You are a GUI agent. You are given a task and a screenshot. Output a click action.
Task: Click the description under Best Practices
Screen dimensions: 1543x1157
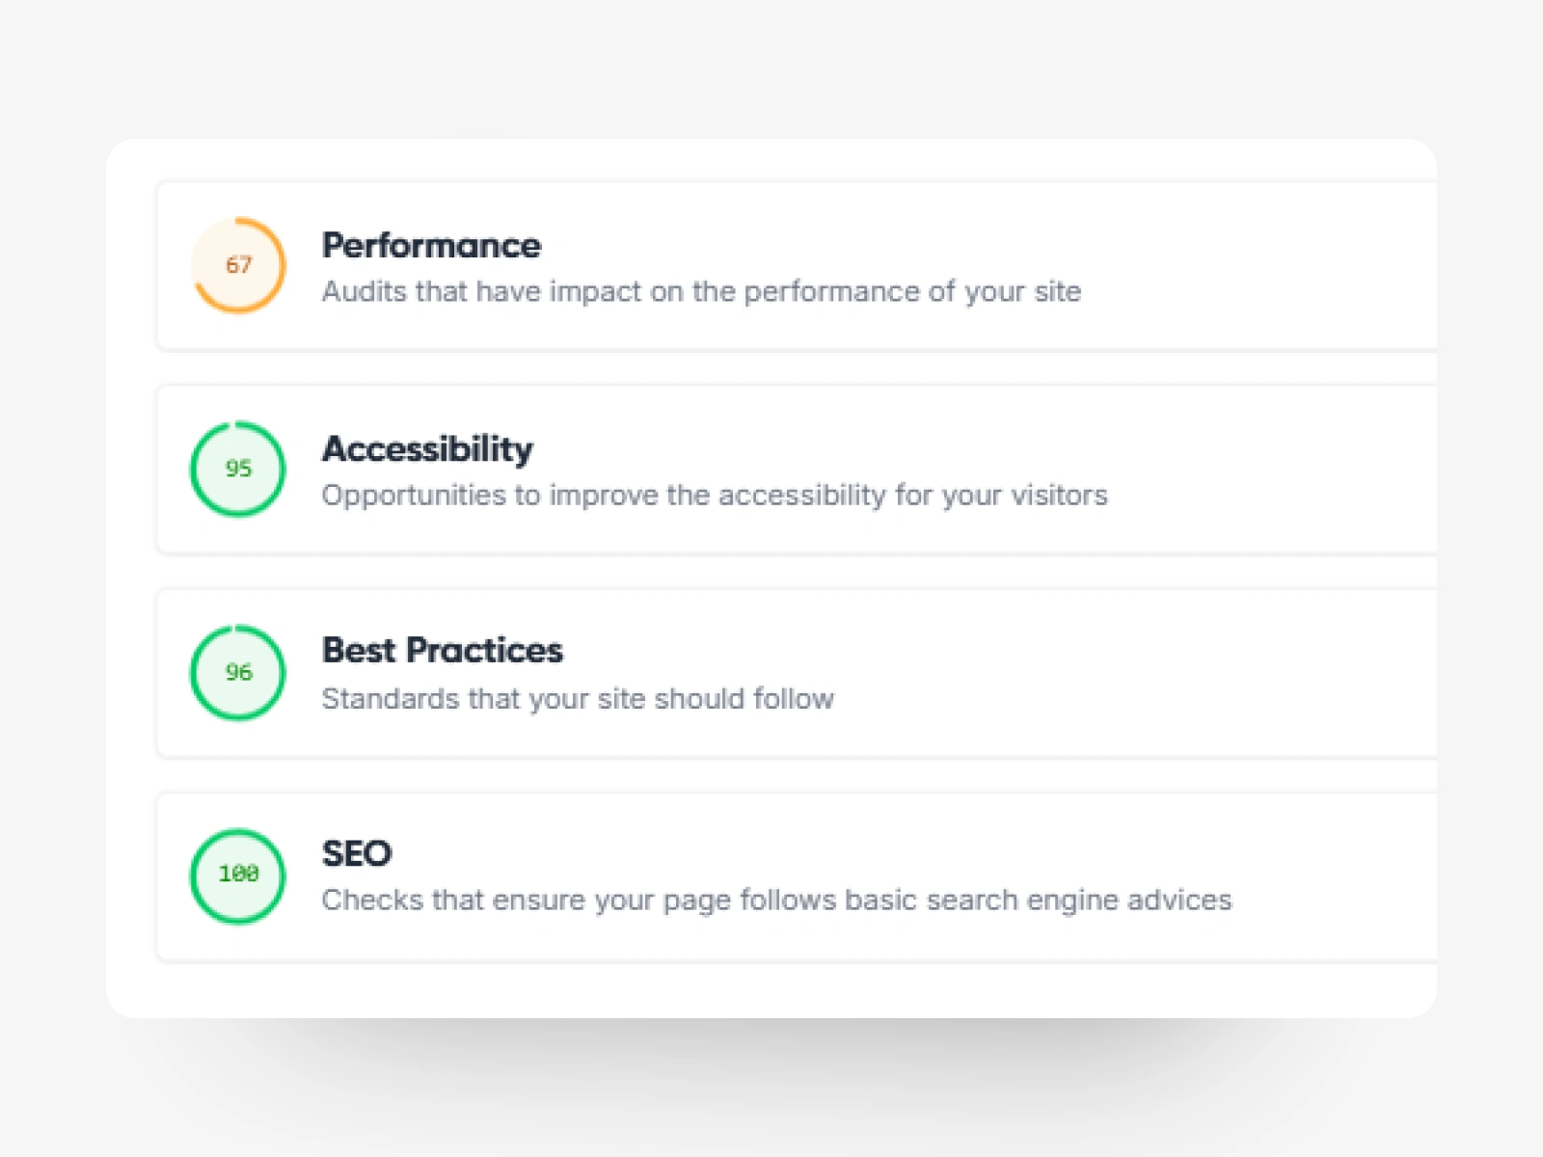(x=577, y=698)
